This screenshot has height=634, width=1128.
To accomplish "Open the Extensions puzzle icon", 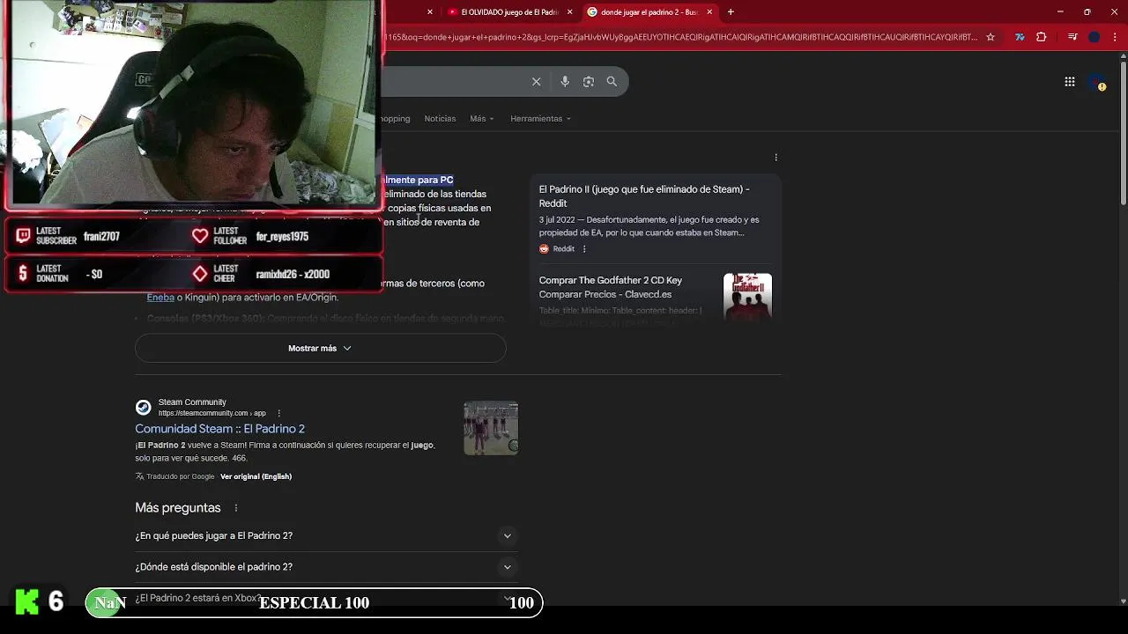I will [1042, 37].
